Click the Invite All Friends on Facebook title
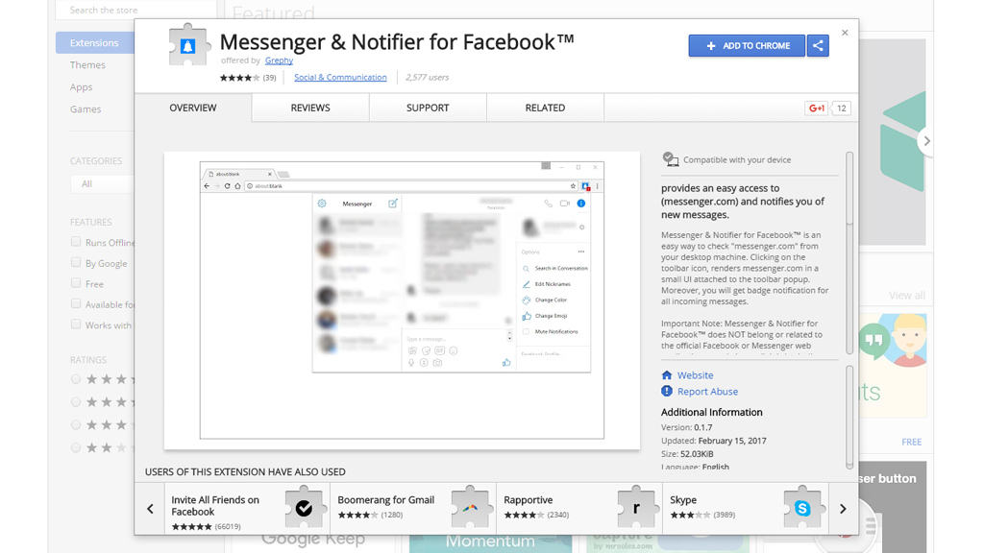984x553 pixels. (215, 505)
